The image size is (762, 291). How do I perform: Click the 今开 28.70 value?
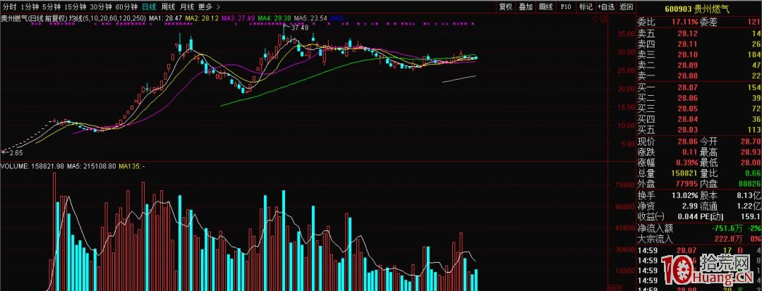[x=750, y=142]
